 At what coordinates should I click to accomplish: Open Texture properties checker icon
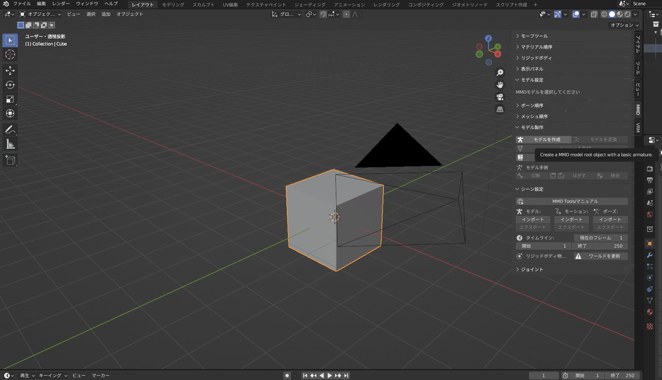[650, 326]
